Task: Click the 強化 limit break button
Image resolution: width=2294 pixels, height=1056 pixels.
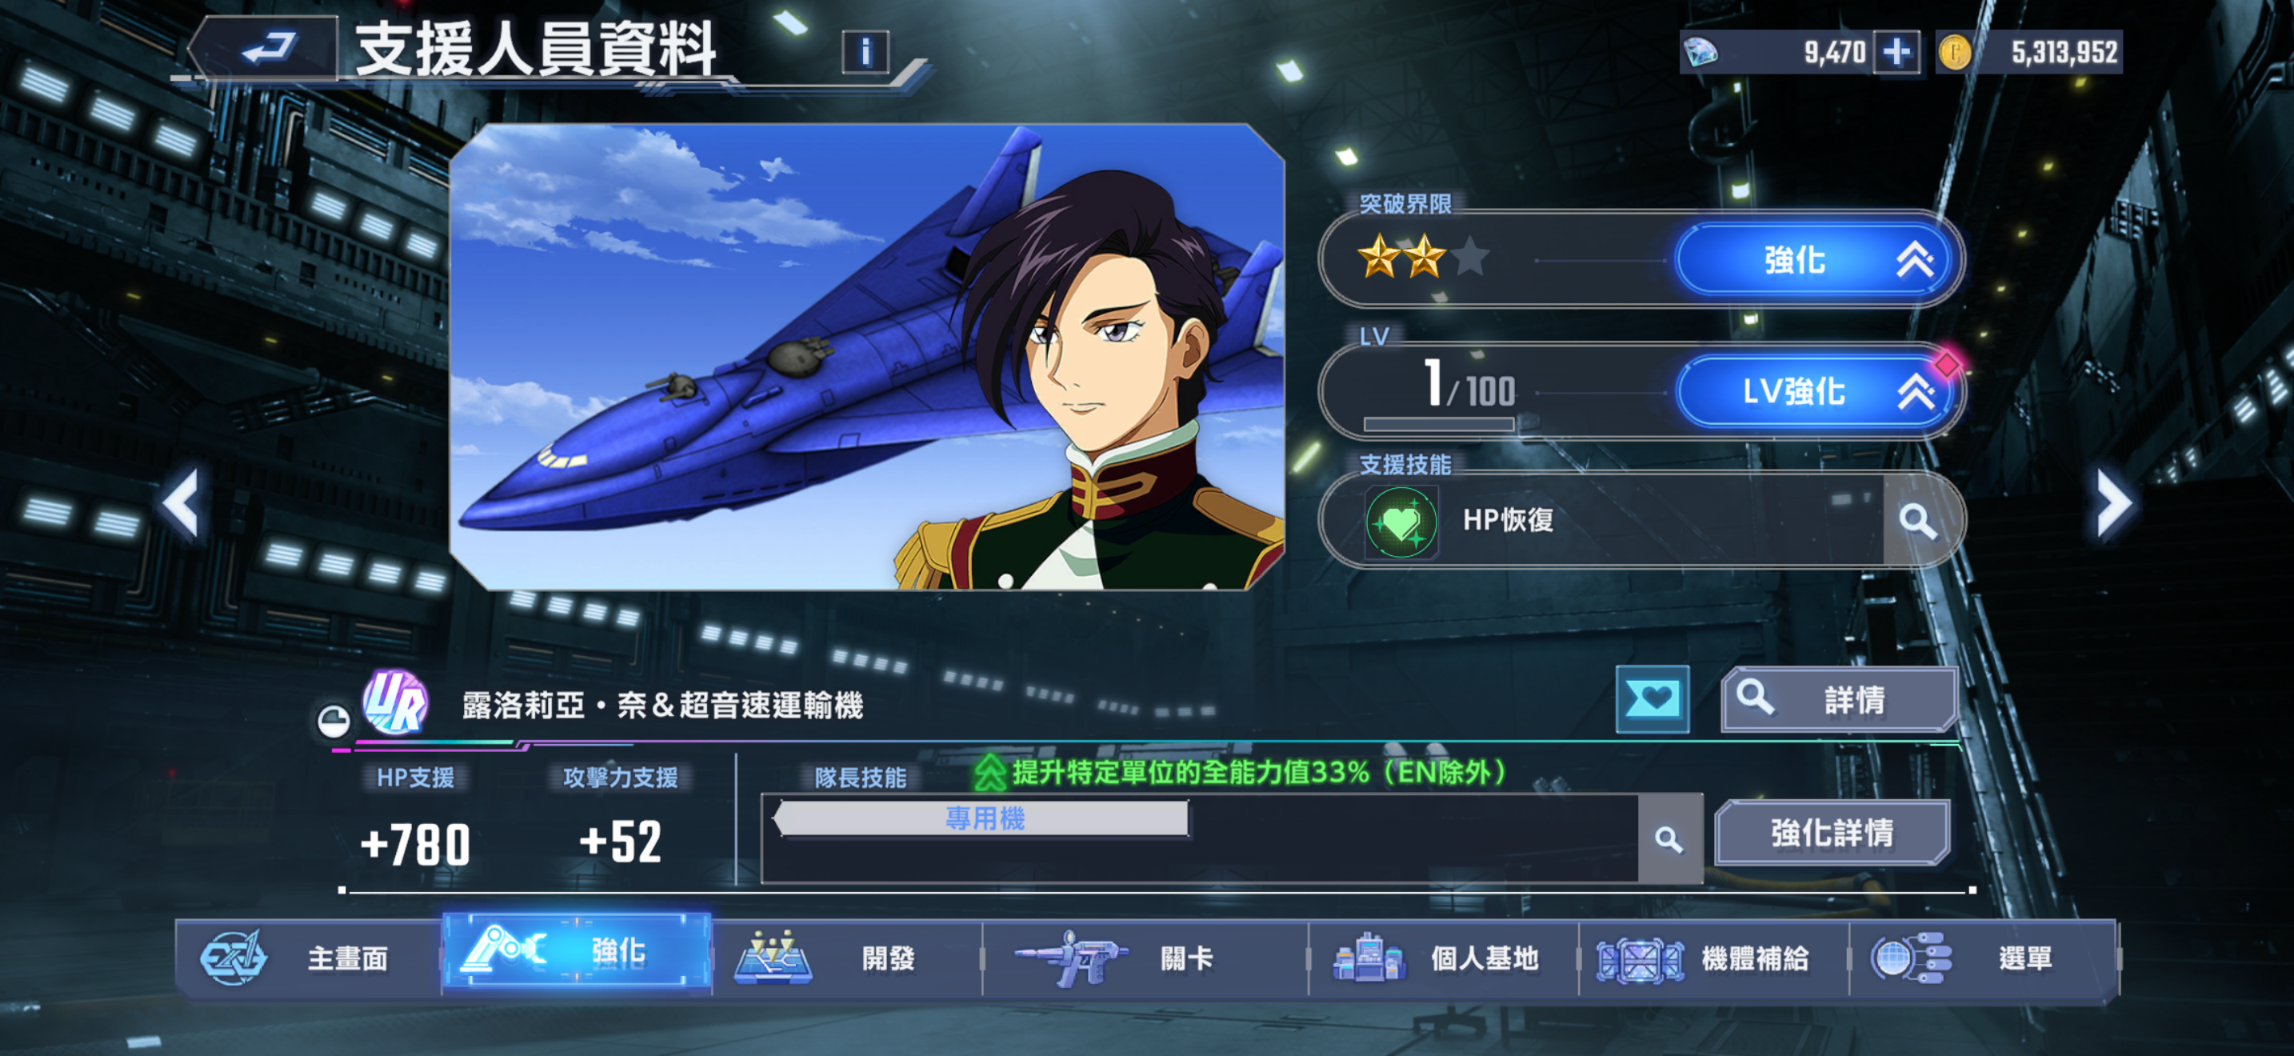Action: point(1815,260)
